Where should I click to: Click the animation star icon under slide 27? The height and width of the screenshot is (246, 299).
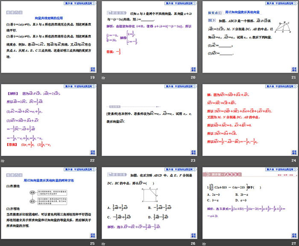point(204,244)
